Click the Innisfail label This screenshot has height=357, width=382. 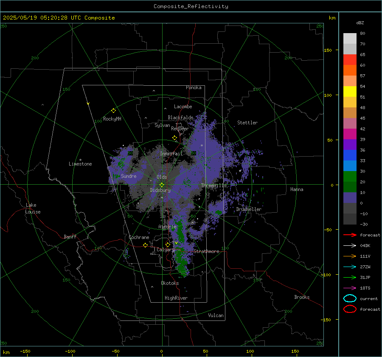(171, 154)
